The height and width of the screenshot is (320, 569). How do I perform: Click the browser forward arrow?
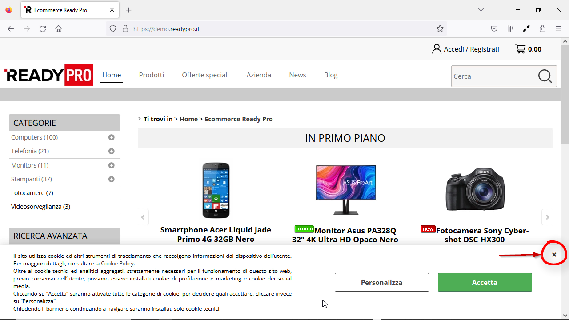27,29
